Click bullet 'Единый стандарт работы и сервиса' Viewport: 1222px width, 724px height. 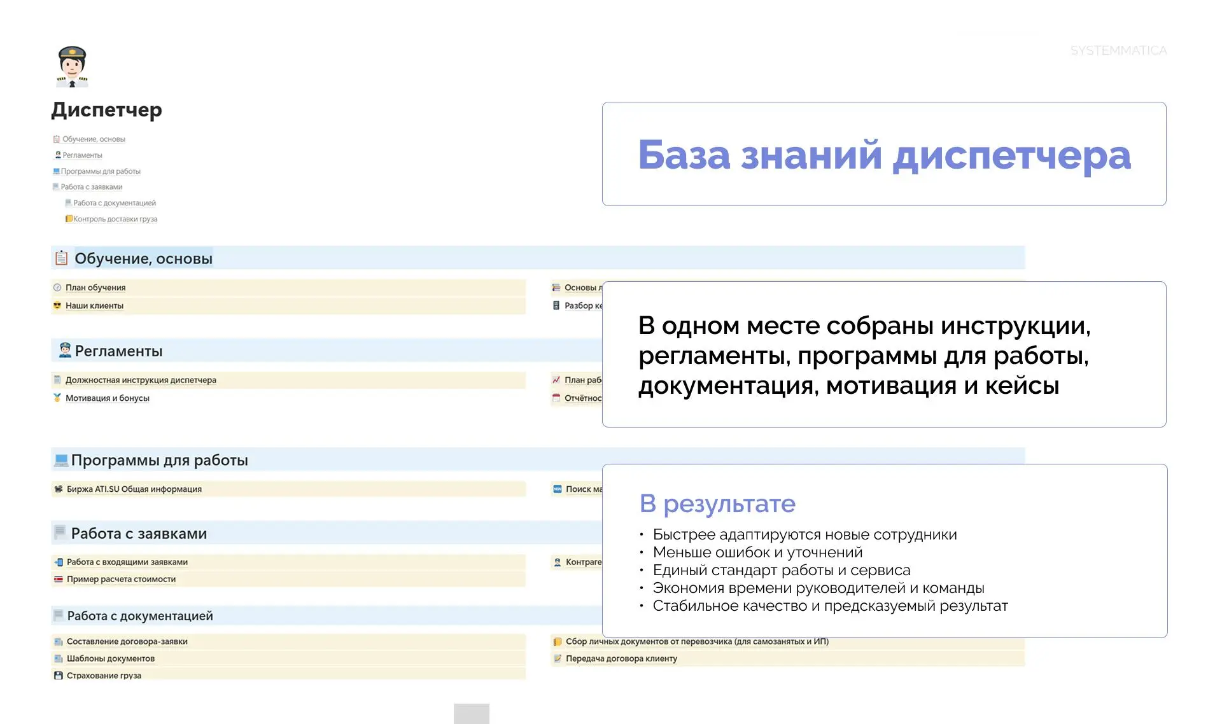point(782,570)
